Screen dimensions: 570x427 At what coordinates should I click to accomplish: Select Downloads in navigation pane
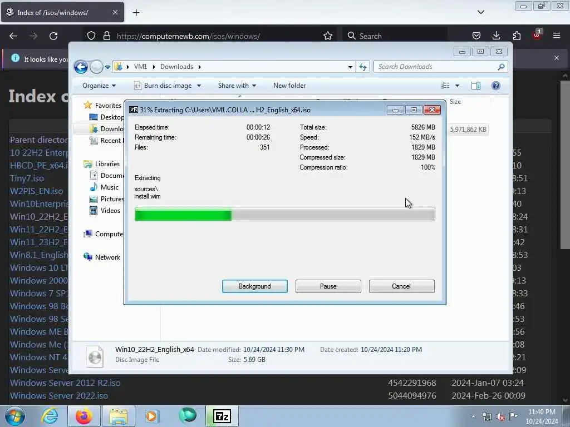[107, 129]
